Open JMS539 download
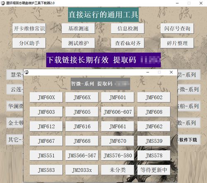 click(x=154, y=141)
